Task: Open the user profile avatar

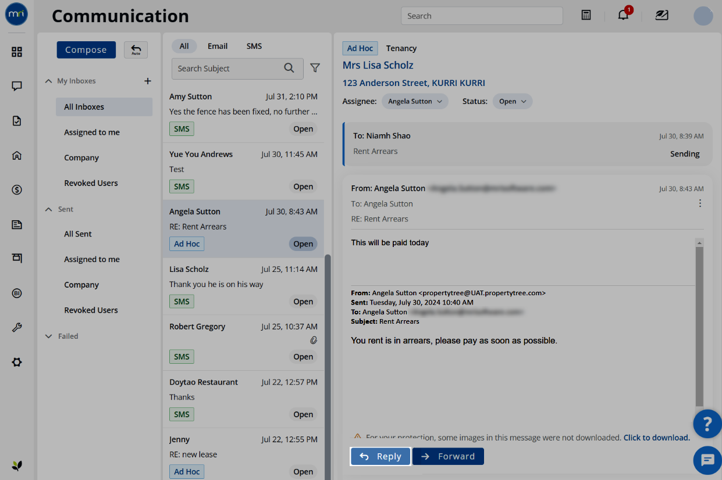Action: 703,16
